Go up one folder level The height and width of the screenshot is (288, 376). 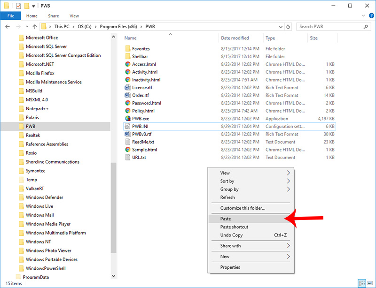(x=35, y=27)
